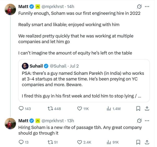Open @mprkhrst profile handle on first tweet
157x147 pixels.
coord(53,7)
